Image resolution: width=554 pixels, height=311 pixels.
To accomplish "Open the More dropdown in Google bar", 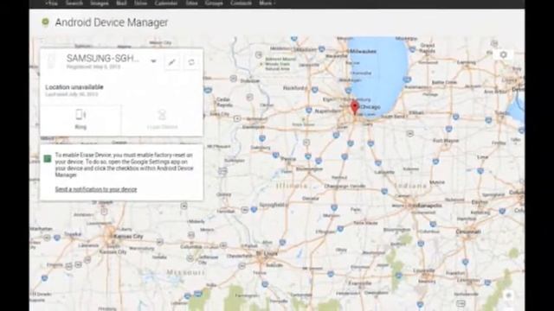I will pyautogui.click(x=267, y=3).
